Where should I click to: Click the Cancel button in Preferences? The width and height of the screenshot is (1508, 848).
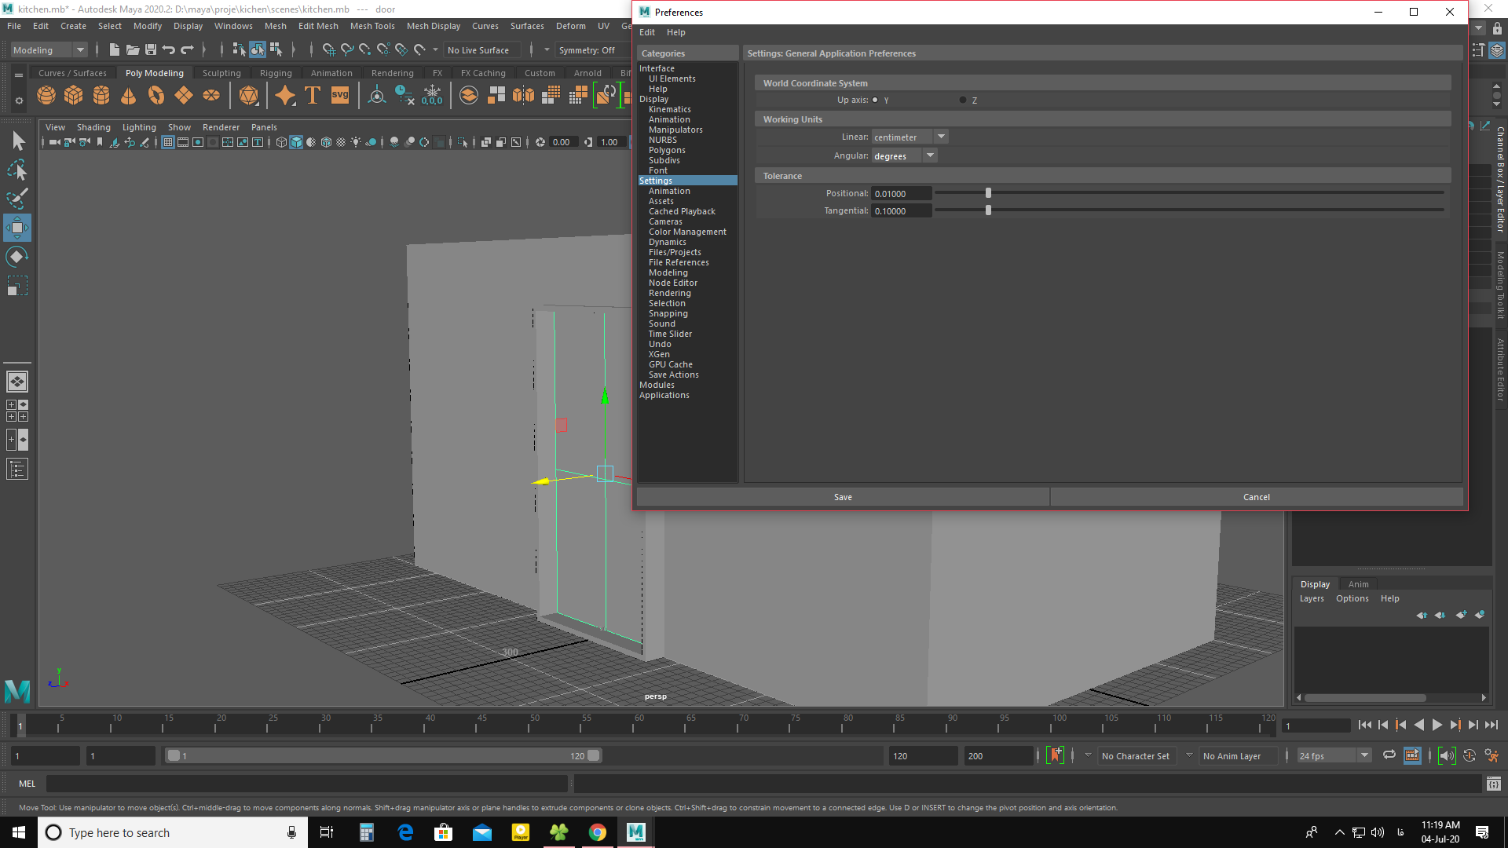(x=1257, y=496)
